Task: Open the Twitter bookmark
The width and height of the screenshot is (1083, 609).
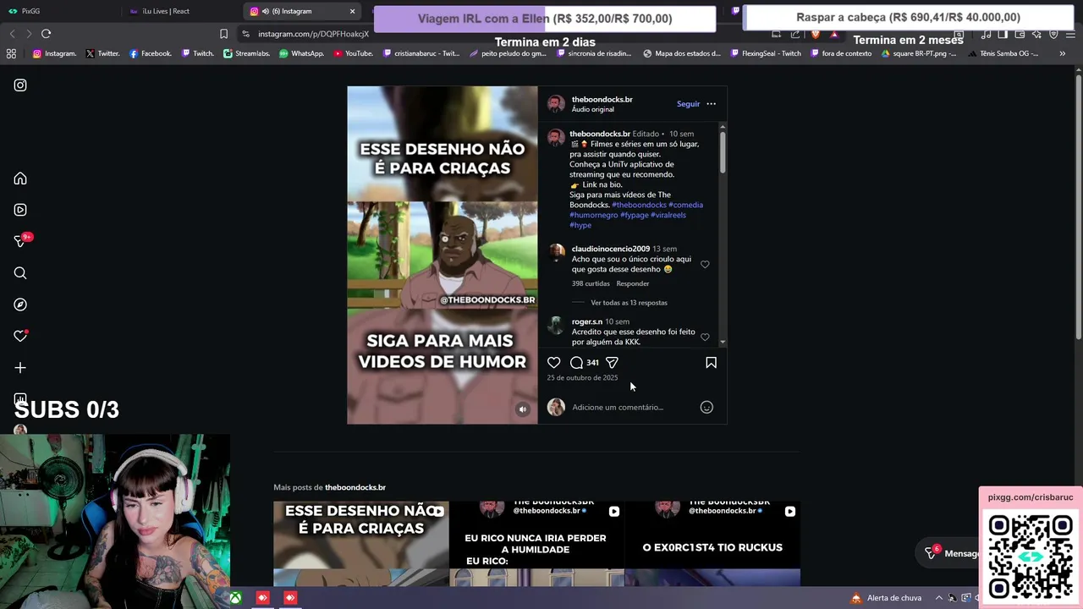Action: point(102,53)
